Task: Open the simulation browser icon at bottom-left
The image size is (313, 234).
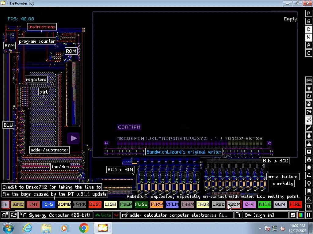Action: pos(5,215)
